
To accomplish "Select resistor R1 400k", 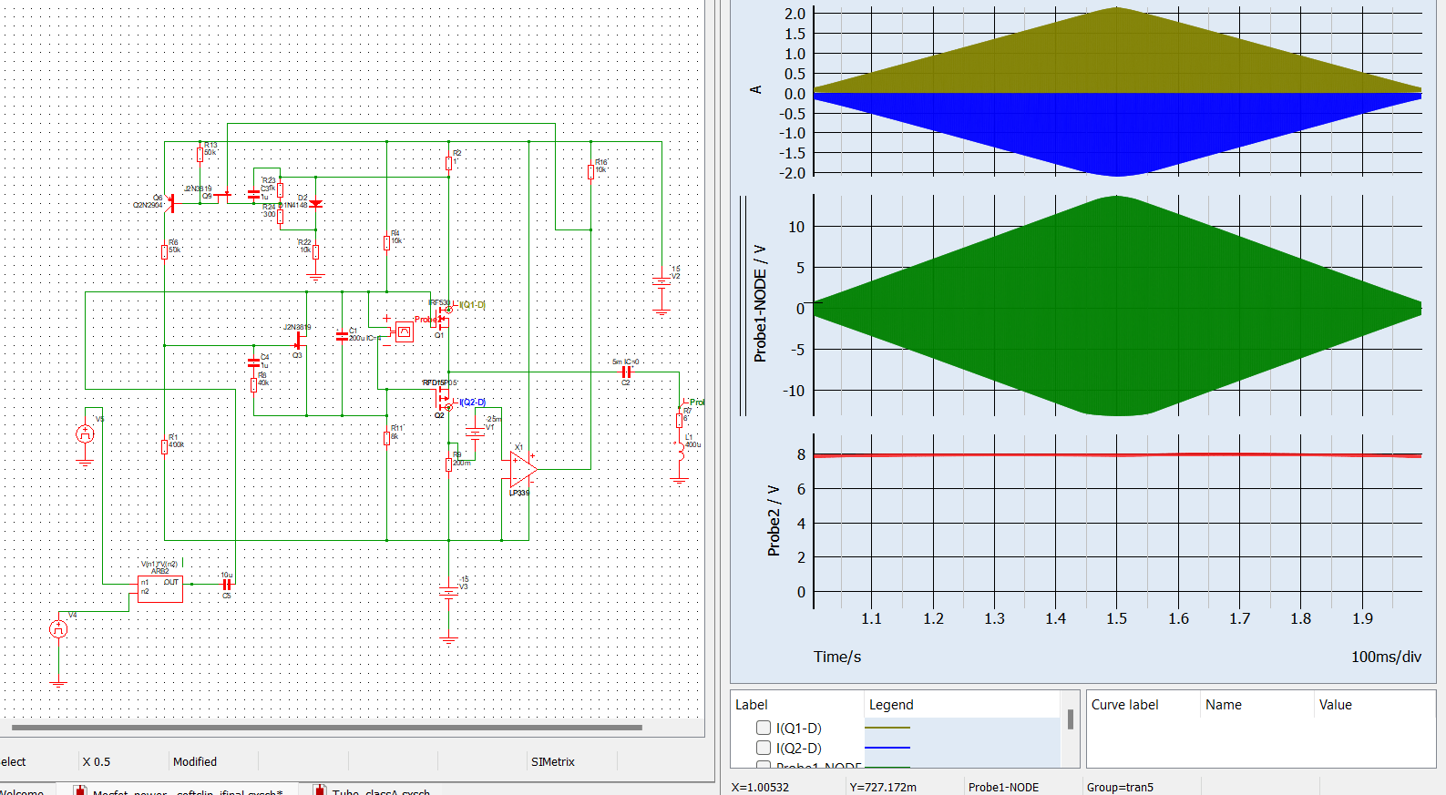I will (x=164, y=446).
